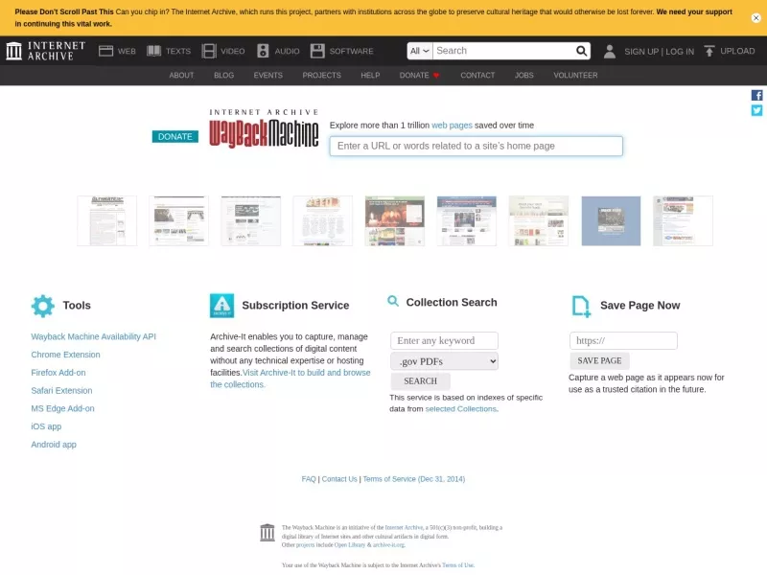Open the Web section icon
Screen dimensions: 767x575
[105, 51]
